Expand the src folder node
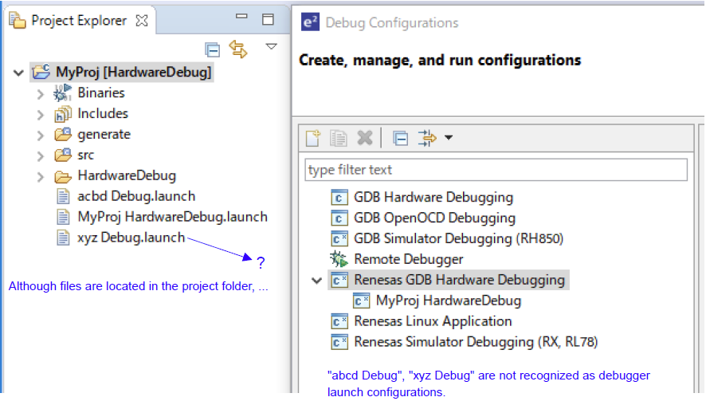This screenshot has height=401, width=706. [x=41, y=155]
